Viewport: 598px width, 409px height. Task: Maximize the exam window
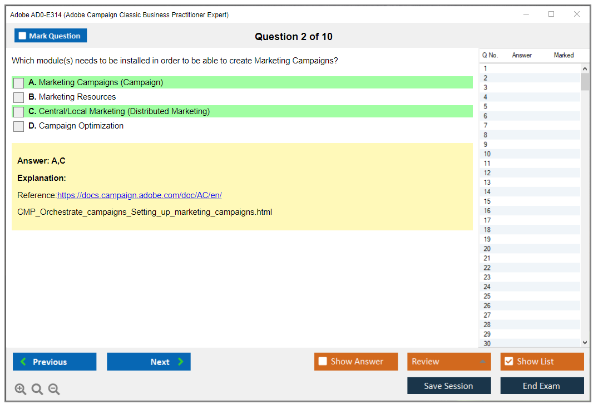551,14
